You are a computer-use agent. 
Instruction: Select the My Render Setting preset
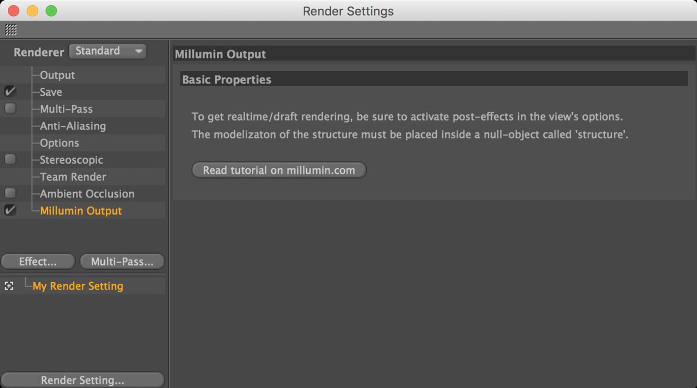pyautogui.click(x=78, y=286)
